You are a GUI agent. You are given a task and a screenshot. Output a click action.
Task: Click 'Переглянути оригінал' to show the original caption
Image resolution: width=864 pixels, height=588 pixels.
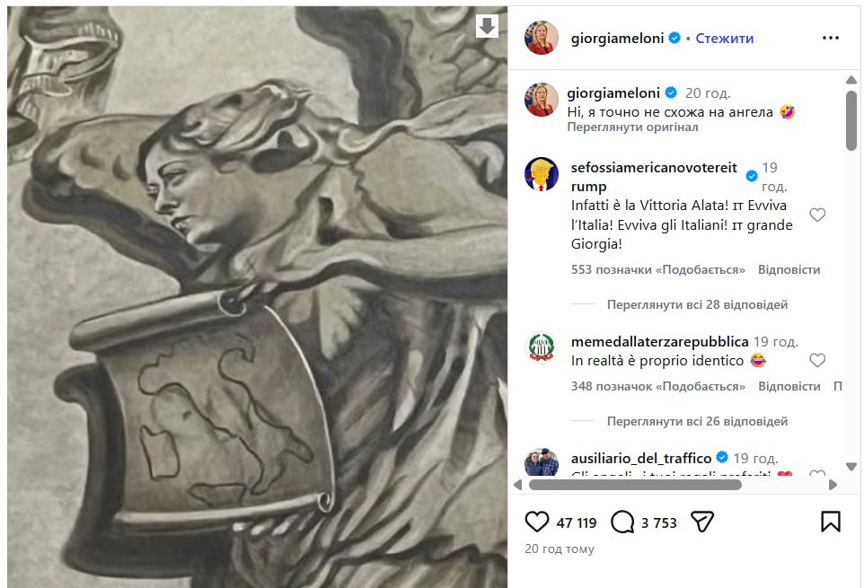(632, 127)
